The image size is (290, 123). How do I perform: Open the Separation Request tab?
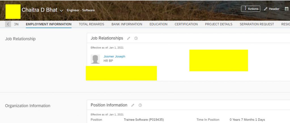257,24
